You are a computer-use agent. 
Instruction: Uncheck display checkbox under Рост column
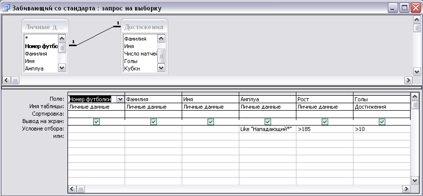coord(325,122)
